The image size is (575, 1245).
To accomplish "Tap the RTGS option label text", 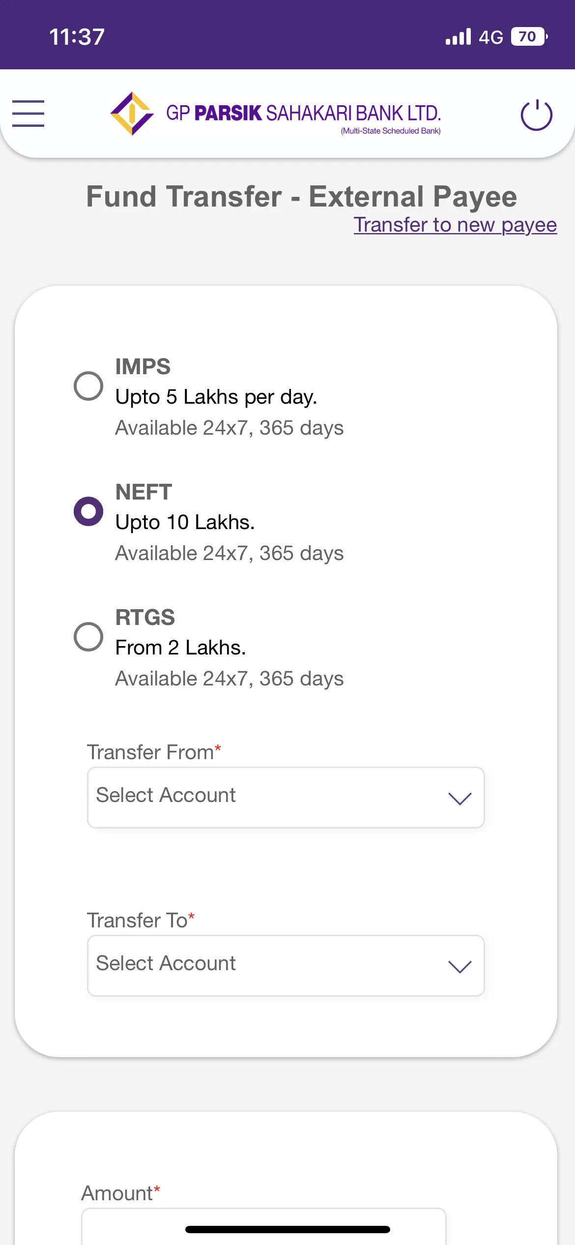I will tap(145, 618).
